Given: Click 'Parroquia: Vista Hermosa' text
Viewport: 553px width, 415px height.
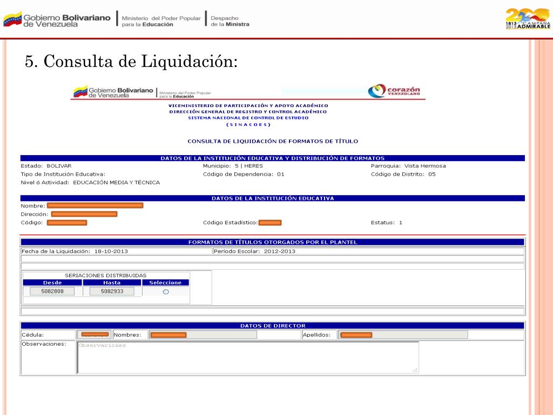Looking at the screenshot, I should tap(408, 166).
